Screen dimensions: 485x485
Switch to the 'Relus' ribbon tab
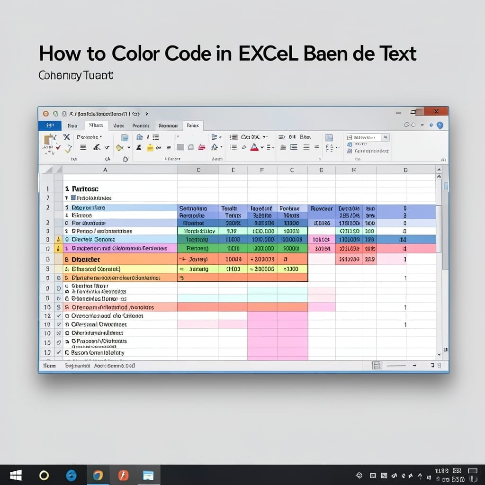pyautogui.click(x=193, y=125)
